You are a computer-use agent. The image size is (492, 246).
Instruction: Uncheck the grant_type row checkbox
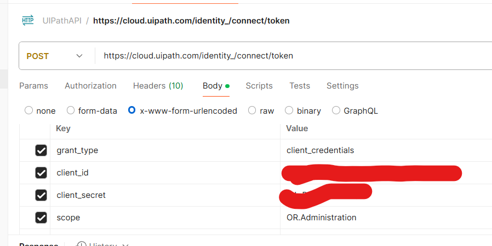41,150
